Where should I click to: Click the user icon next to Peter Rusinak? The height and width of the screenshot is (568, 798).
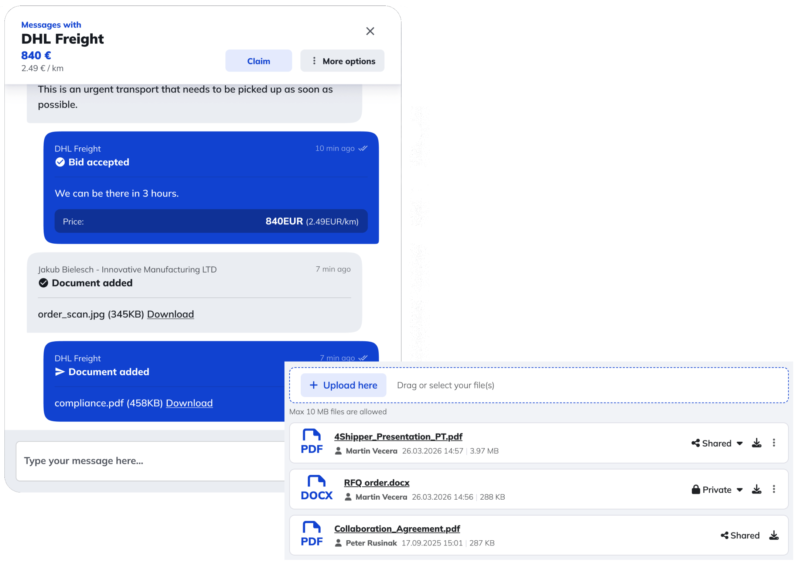tap(338, 543)
